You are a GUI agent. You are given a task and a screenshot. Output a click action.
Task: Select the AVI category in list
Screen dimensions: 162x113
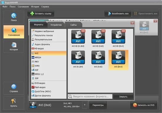49,53
